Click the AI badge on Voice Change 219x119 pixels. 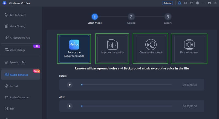(x=37, y=46)
